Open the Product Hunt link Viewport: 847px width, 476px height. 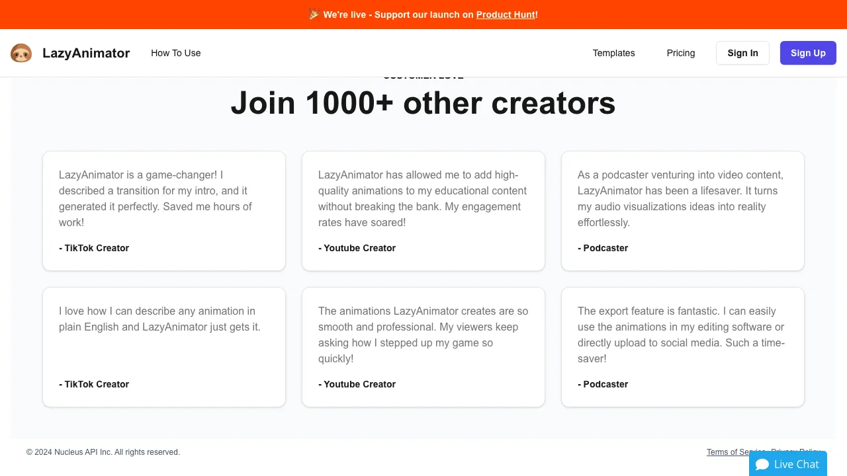pyautogui.click(x=505, y=15)
